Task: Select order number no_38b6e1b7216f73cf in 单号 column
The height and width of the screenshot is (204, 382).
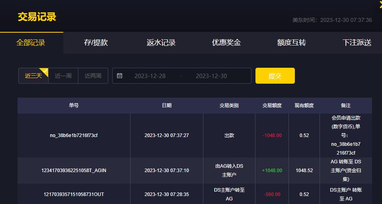Action: 74,135
